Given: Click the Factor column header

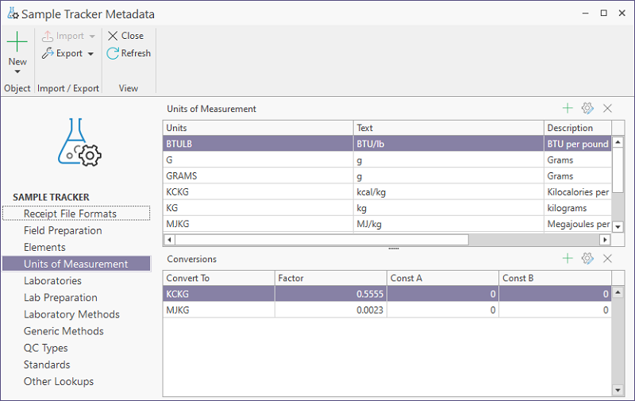Looking at the screenshot, I should point(330,278).
